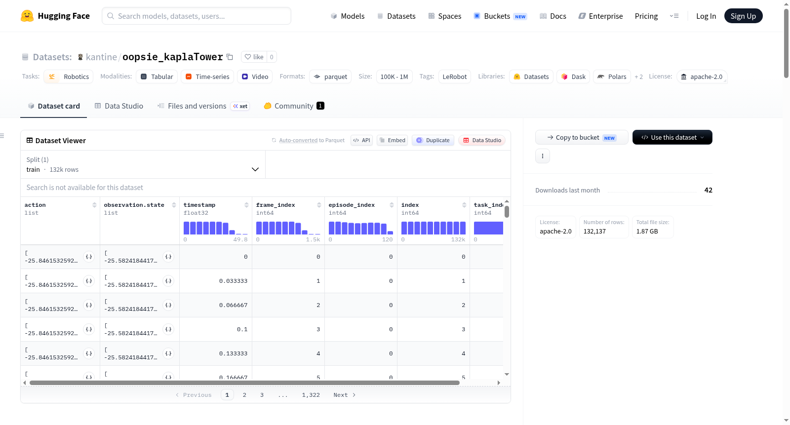Filter by the Robotics task tag
The height and width of the screenshot is (425, 790).
(69, 77)
